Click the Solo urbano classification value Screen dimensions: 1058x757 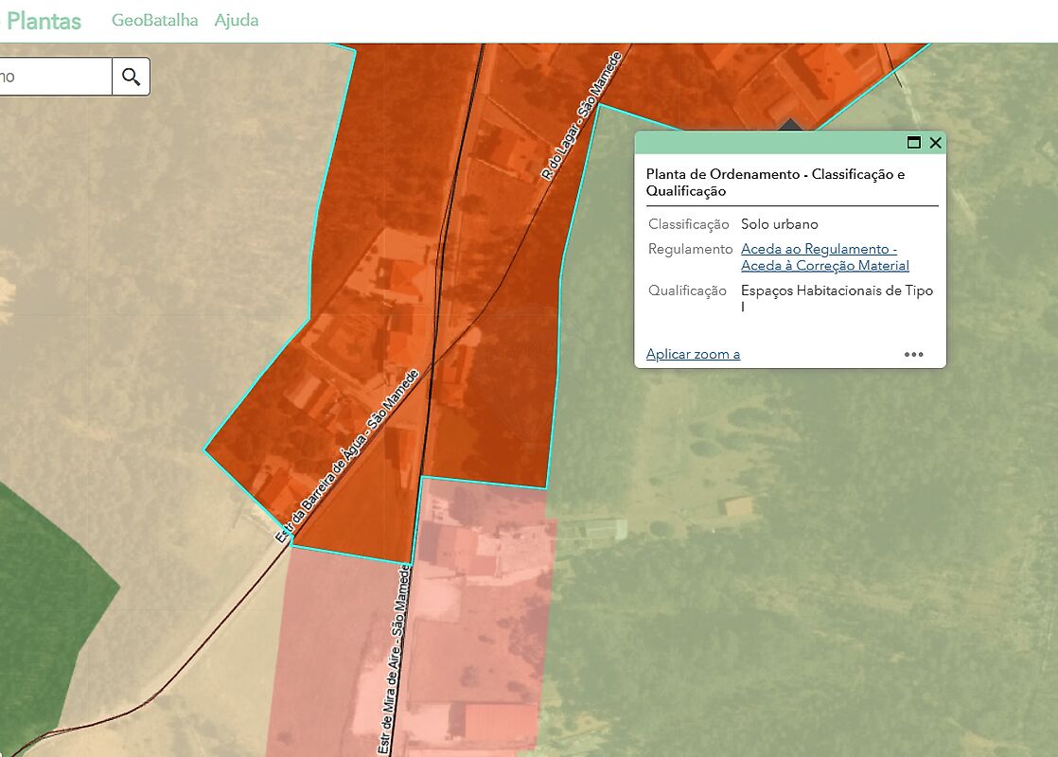pyautogui.click(x=779, y=224)
